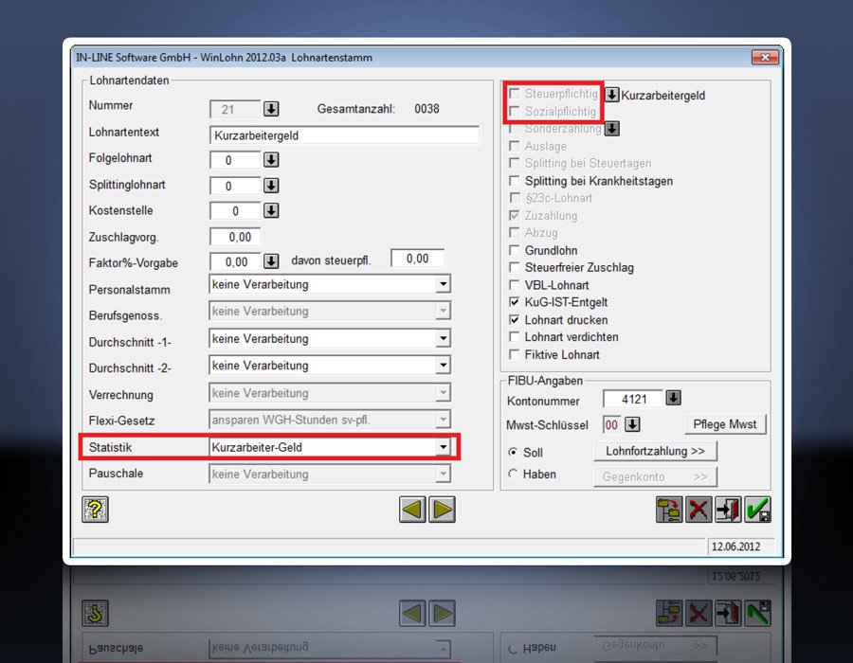The width and height of the screenshot is (853, 663).
Task: Open lookup arrow beside Sonderzahlung
Action: click(611, 129)
